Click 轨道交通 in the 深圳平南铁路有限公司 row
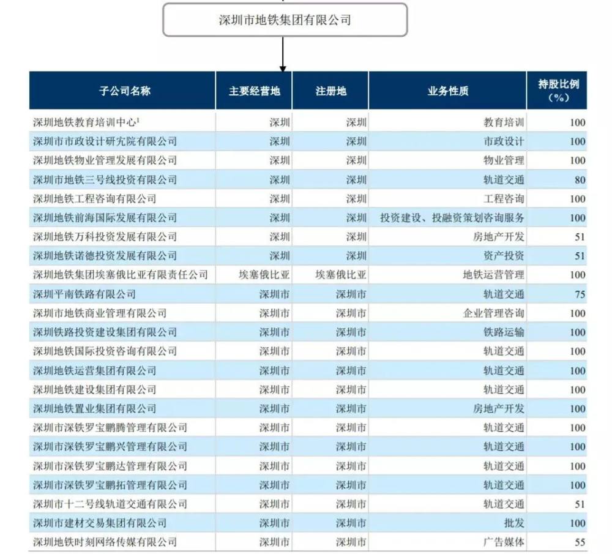The width and height of the screenshot is (612, 554). [504, 294]
